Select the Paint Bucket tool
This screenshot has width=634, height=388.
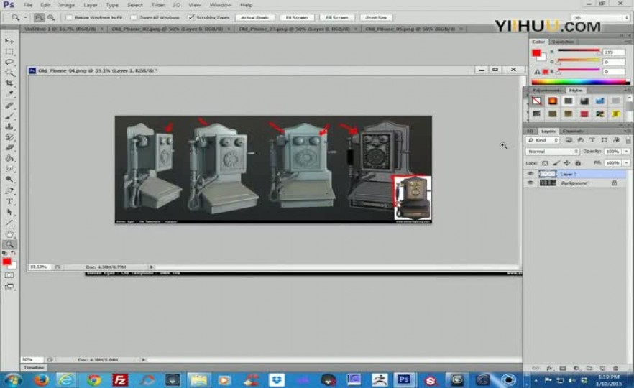[9, 158]
